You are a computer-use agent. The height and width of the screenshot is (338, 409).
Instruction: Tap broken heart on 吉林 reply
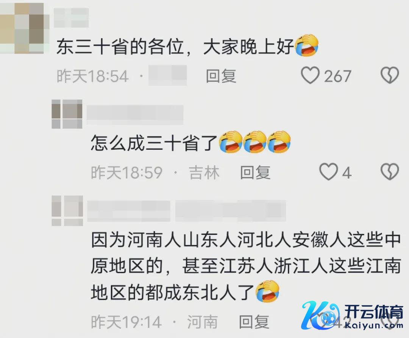(x=390, y=172)
